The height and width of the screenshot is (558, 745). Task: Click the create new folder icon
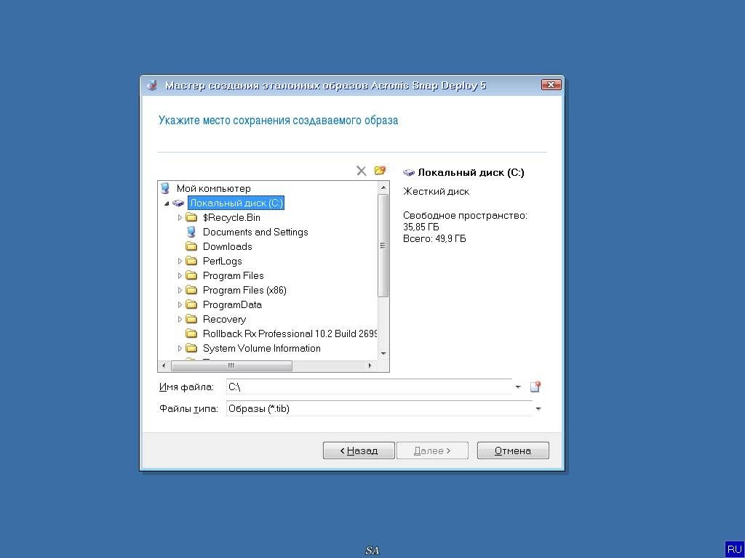point(380,170)
